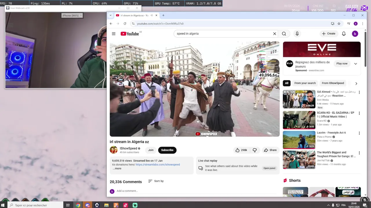Screen dimensions: 371x208
Task: Show hidden system tray icons
Action: pyautogui.click(x=328, y=205)
